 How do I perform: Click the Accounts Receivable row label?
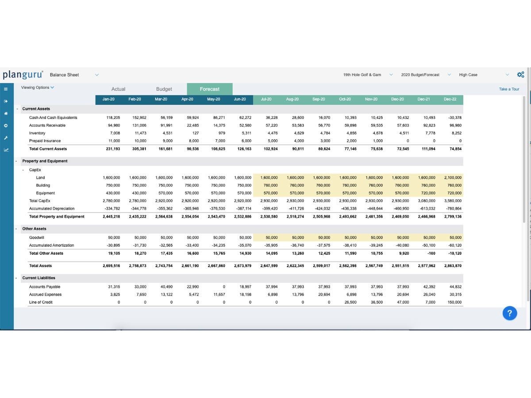coord(47,126)
